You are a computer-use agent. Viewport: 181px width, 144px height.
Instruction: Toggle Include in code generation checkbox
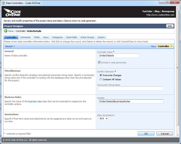point(99,62)
